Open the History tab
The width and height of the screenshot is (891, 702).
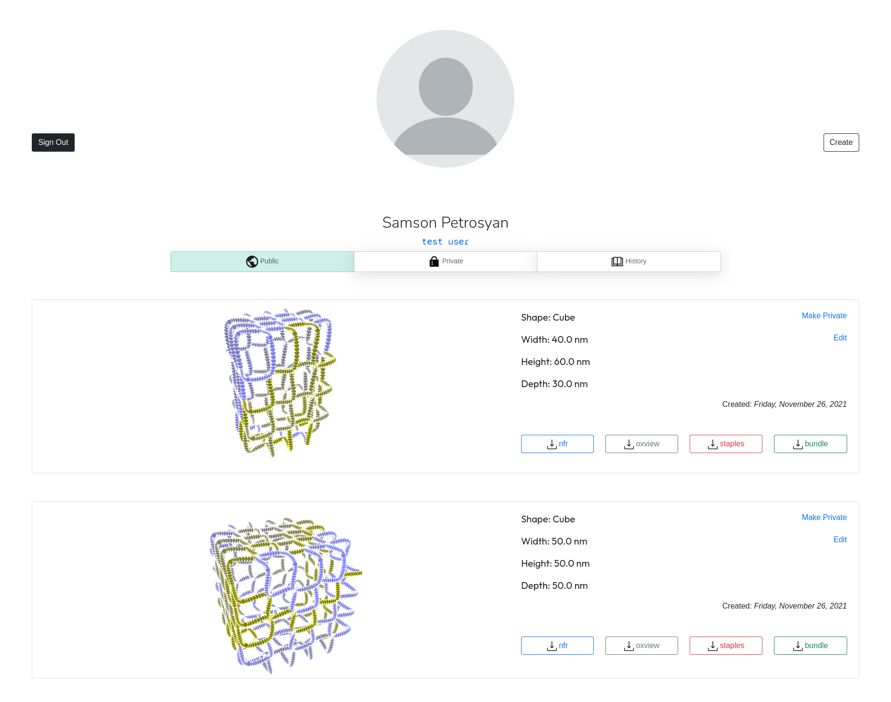(x=629, y=261)
